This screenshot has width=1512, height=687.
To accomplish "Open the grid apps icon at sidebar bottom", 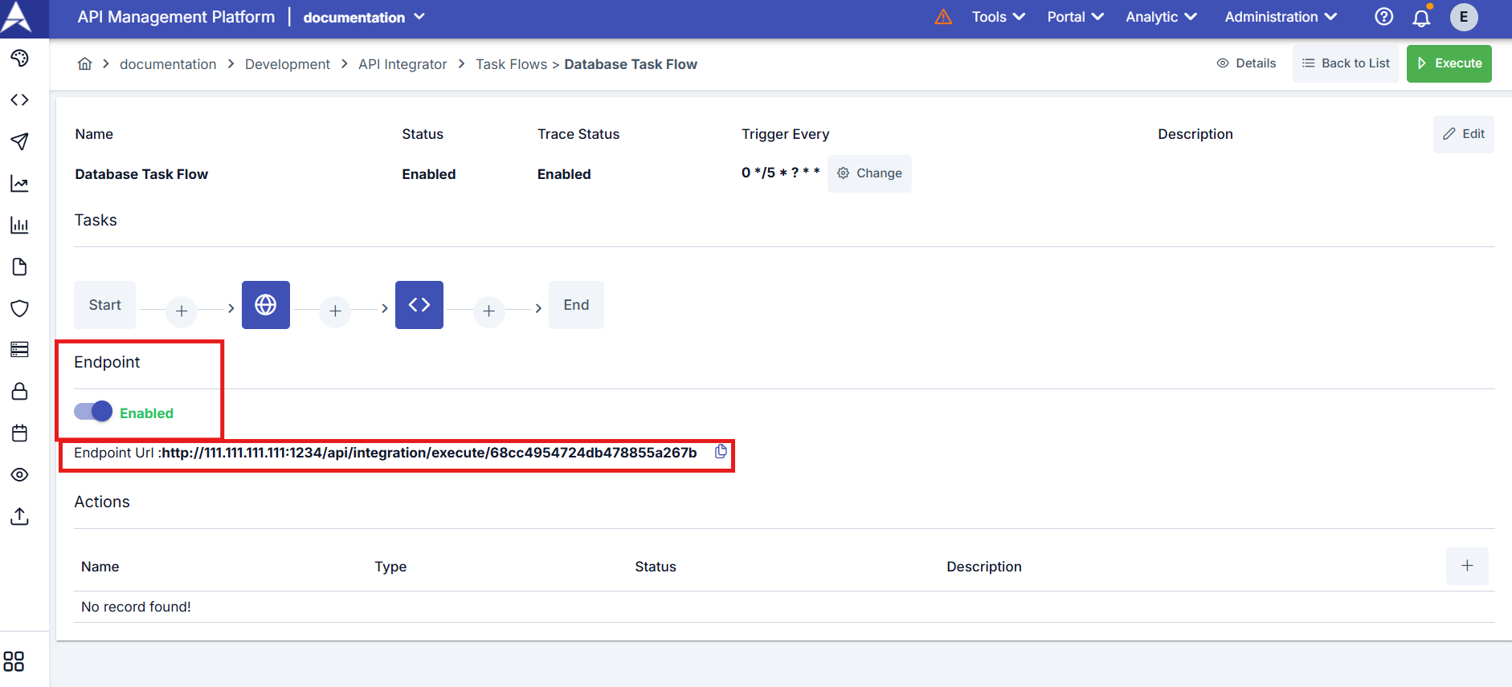I will [x=14, y=661].
